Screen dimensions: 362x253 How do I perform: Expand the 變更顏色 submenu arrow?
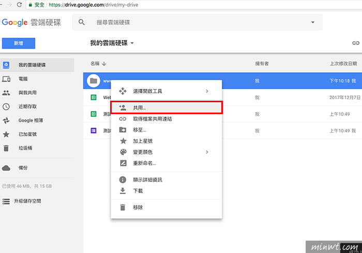(x=207, y=152)
